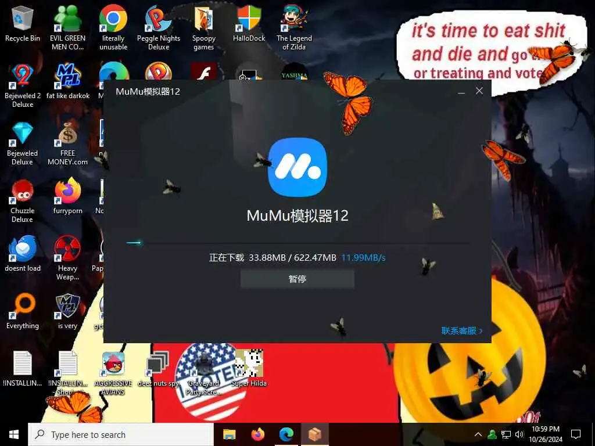Click the 33.88MB / 622.47MB download size text

coord(293,258)
